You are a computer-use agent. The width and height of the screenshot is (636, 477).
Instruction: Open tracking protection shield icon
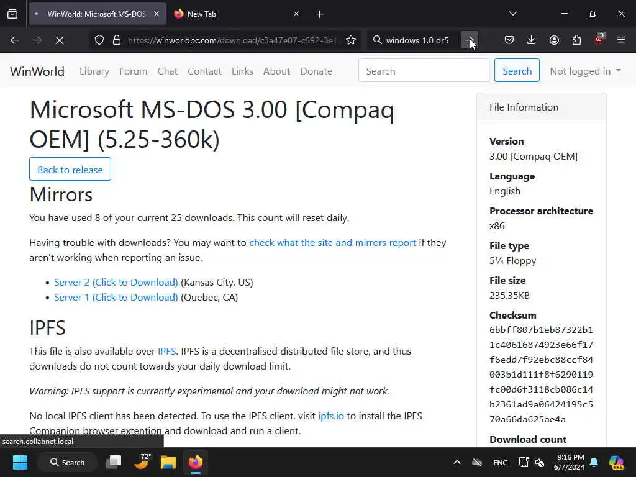[99, 40]
